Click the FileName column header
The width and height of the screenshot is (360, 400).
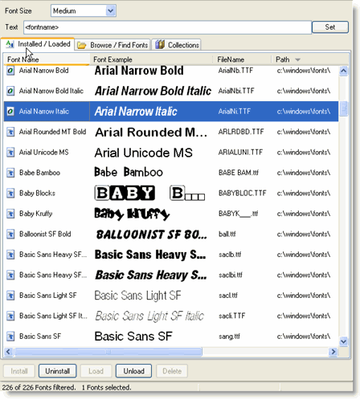pyautogui.click(x=242, y=59)
